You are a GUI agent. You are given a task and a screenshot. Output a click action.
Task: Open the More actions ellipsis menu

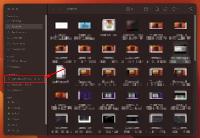point(175,9)
